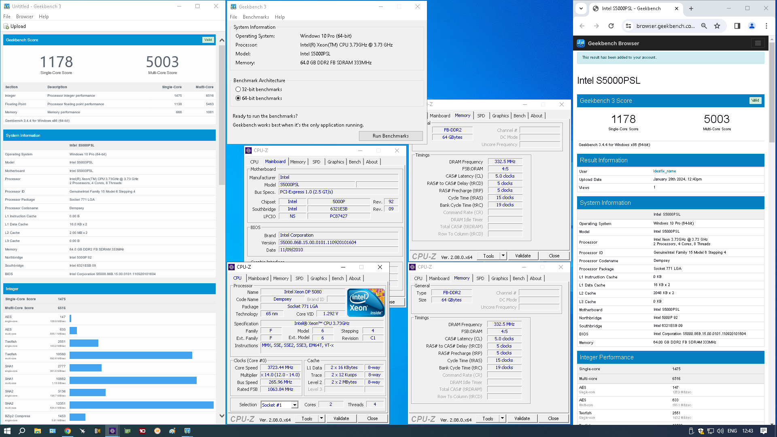Switch to Mainboard tab in lower Memory CPU-Z window
Viewport: 777px width, 437px height.
click(x=439, y=278)
